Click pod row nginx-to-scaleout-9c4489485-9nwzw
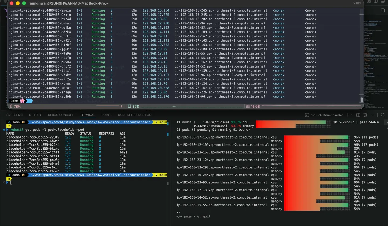Viewport: 388px width, 226px height. pos(162,10)
